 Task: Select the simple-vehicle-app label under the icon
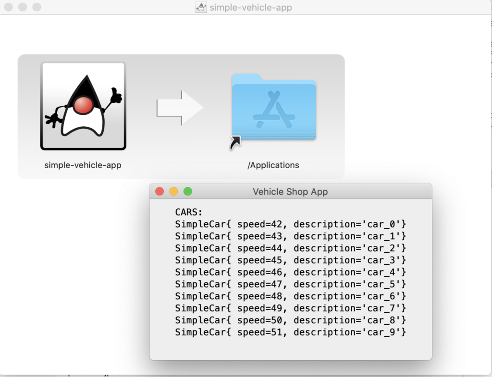[x=83, y=165]
